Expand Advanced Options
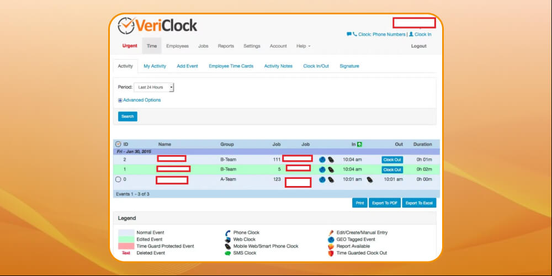The height and width of the screenshot is (276, 552). (140, 100)
